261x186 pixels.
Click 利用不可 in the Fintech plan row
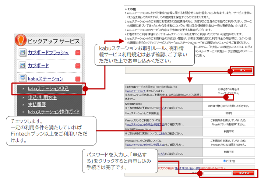[229, 131]
